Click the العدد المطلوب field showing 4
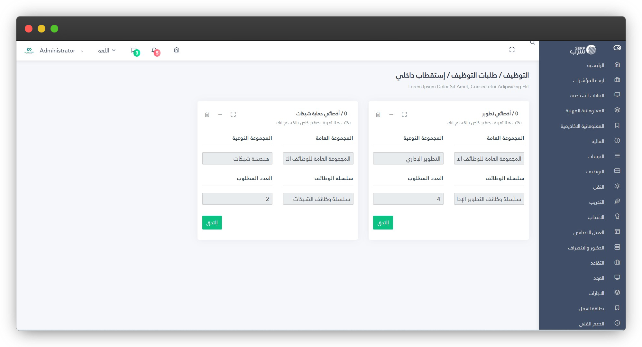Viewport: 642px width, 347px height. pyautogui.click(x=408, y=199)
